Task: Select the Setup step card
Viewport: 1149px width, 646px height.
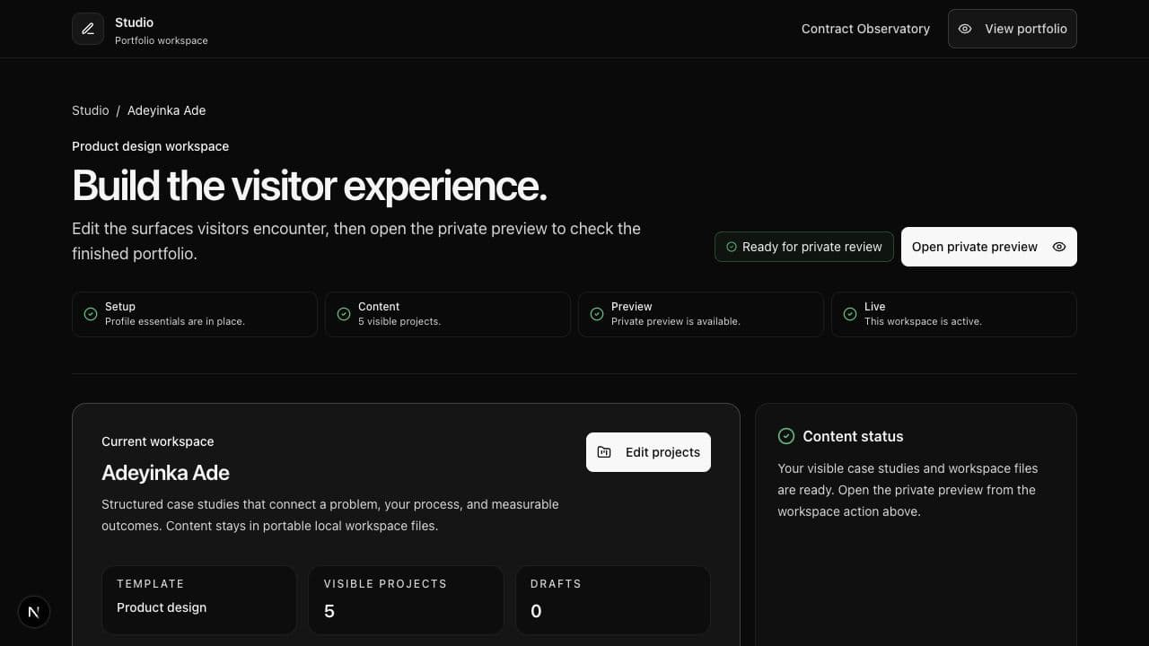Action: tap(195, 314)
